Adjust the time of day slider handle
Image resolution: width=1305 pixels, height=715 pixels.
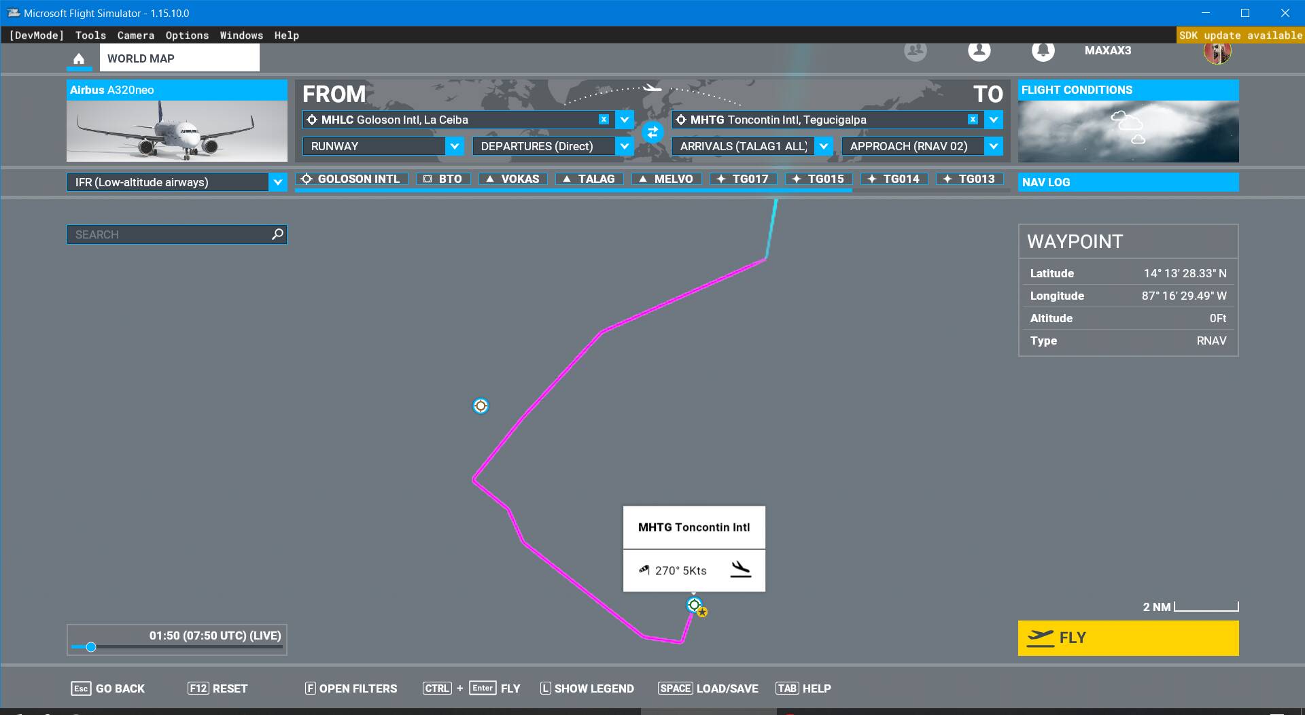coord(91,647)
